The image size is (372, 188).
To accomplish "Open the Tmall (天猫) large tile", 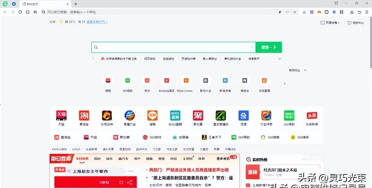I will tap(61, 118).
